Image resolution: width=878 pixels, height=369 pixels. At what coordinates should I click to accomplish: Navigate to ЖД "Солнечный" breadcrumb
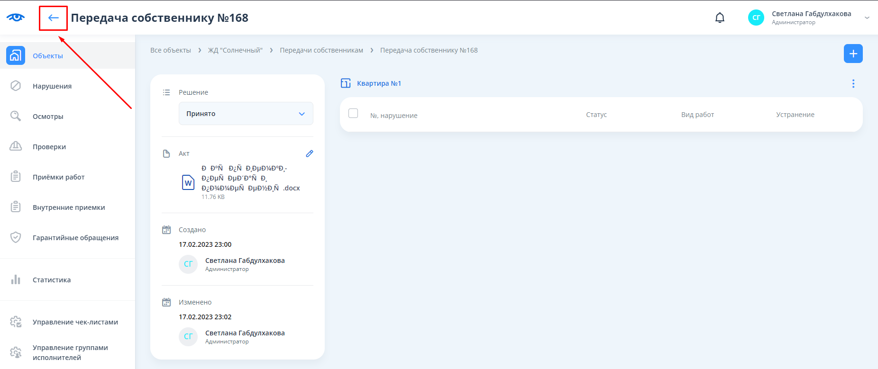(x=235, y=50)
